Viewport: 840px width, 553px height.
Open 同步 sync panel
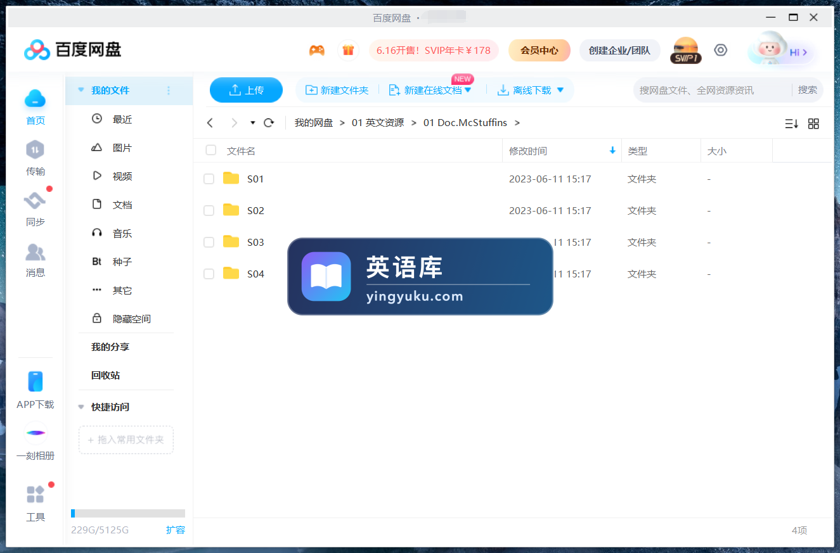coord(36,208)
